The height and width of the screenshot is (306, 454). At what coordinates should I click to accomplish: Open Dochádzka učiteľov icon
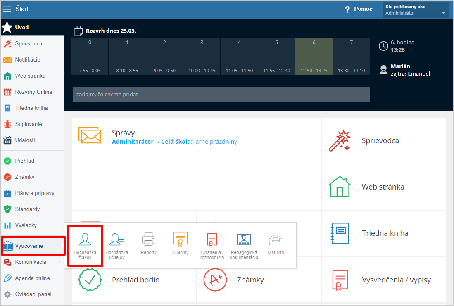point(117,240)
